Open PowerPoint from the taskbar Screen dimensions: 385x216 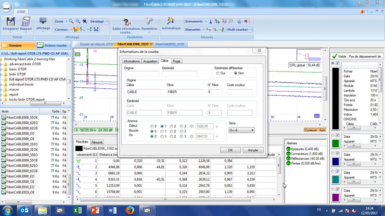[95, 210]
